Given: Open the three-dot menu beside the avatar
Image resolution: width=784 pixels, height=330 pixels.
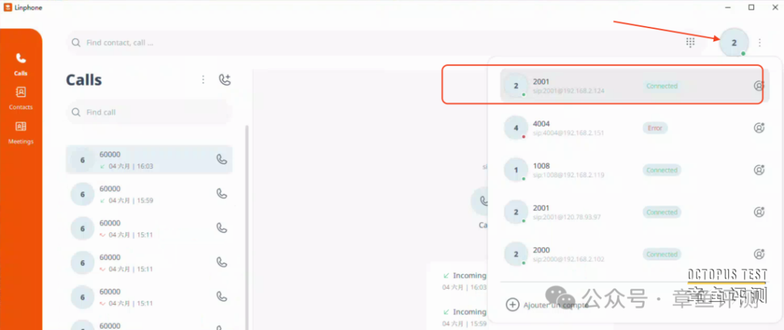Looking at the screenshot, I should (x=759, y=43).
